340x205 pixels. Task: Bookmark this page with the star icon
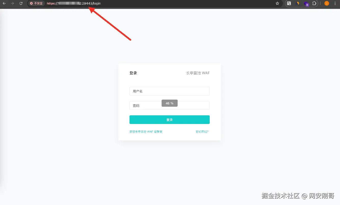click(277, 4)
